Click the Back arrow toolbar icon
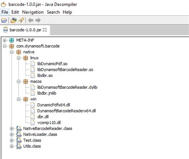 (x=31, y=20)
